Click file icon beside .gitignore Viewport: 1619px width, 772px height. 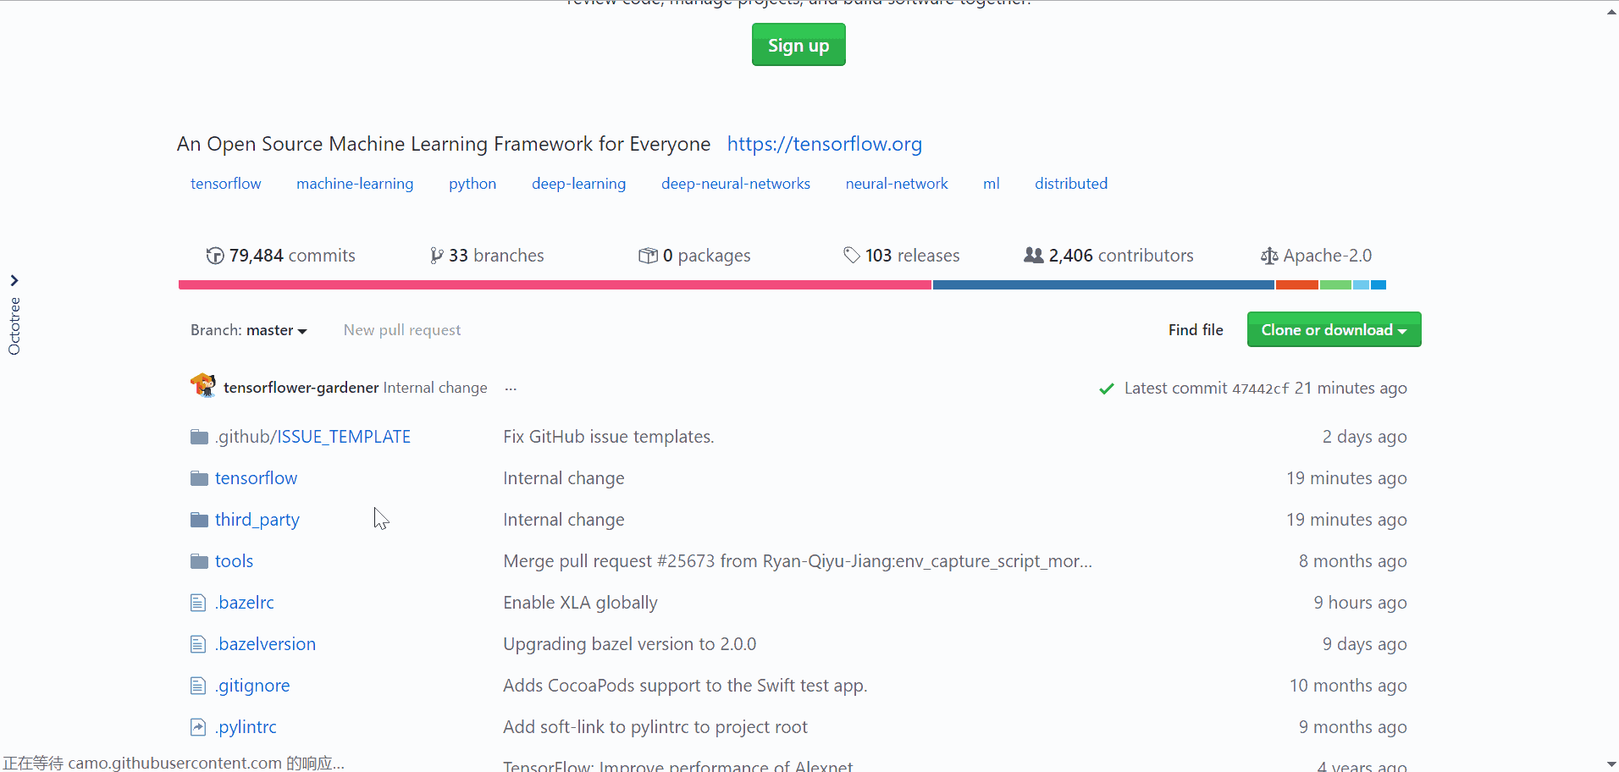point(198,686)
